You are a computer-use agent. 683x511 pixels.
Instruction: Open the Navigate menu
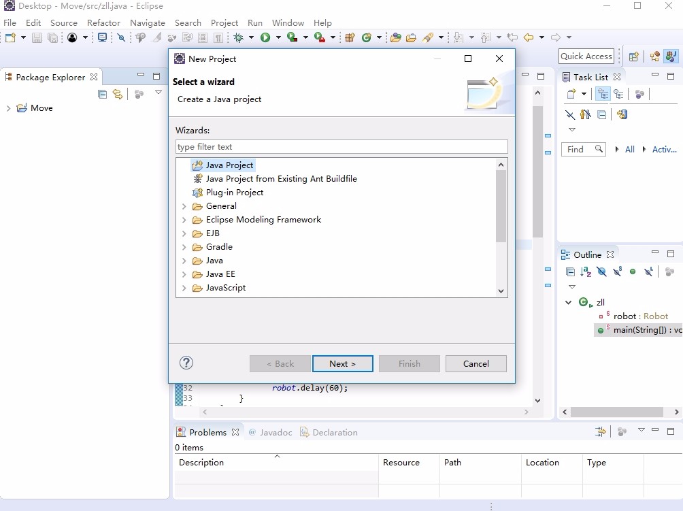(x=148, y=22)
